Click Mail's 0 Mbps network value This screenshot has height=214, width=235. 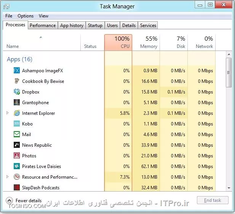(x=205, y=135)
